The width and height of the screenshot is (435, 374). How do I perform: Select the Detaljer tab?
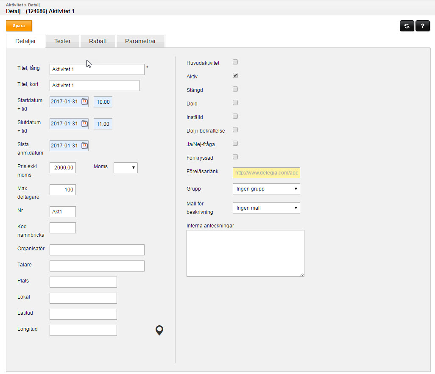click(x=25, y=41)
